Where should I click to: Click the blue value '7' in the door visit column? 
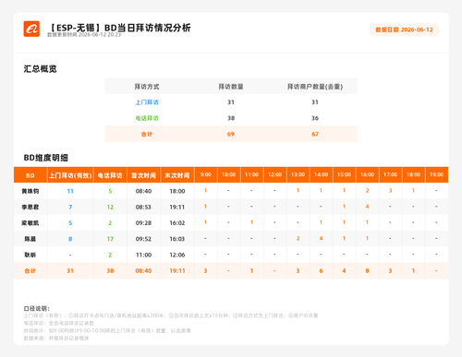coord(70,208)
